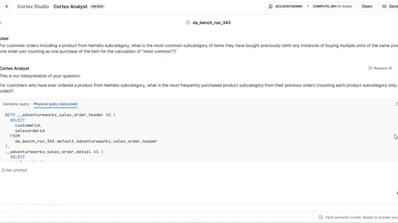Click the account role icon beside ACCOUNTADMIN
Image resolution: width=398 pixels, height=223 pixels.
point(271,6)
